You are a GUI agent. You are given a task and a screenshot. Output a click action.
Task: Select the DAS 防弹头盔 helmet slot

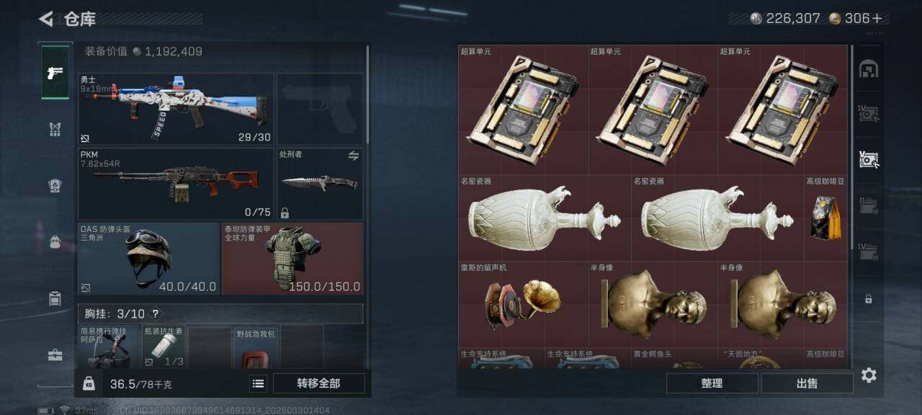pos(148,258)
